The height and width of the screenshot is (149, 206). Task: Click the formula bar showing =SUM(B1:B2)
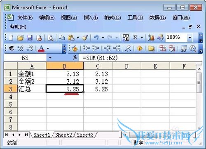(x=140, y=58)
